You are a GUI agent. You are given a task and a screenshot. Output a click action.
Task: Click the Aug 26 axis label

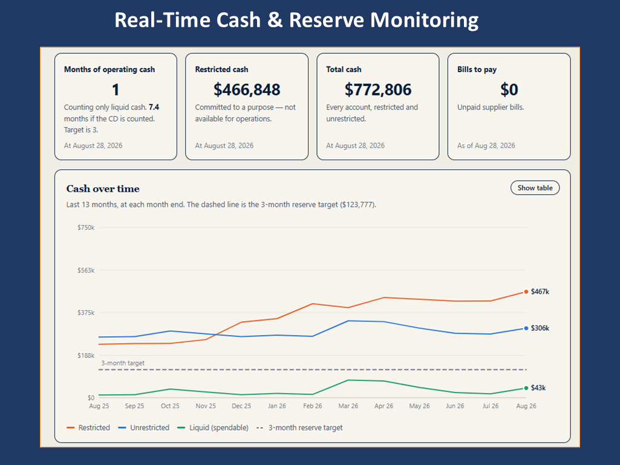526,406
